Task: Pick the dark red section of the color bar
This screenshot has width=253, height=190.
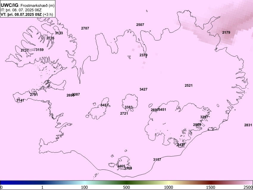Action: click(211, 183)
